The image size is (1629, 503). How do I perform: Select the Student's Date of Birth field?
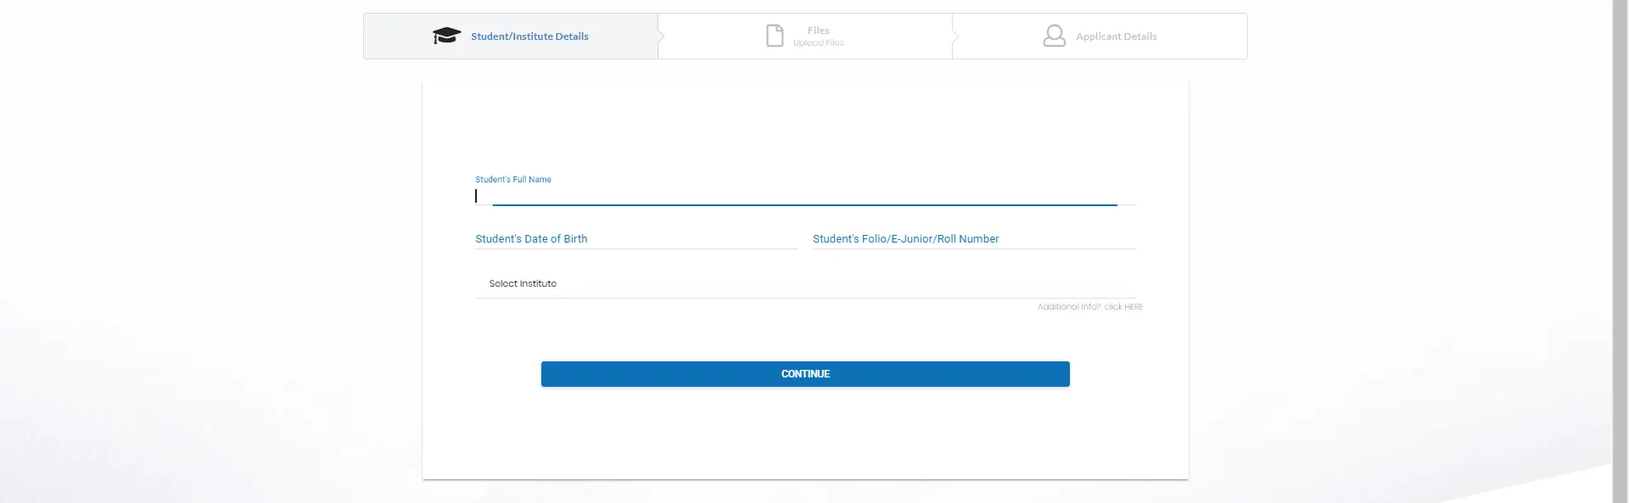pos(636,238)
